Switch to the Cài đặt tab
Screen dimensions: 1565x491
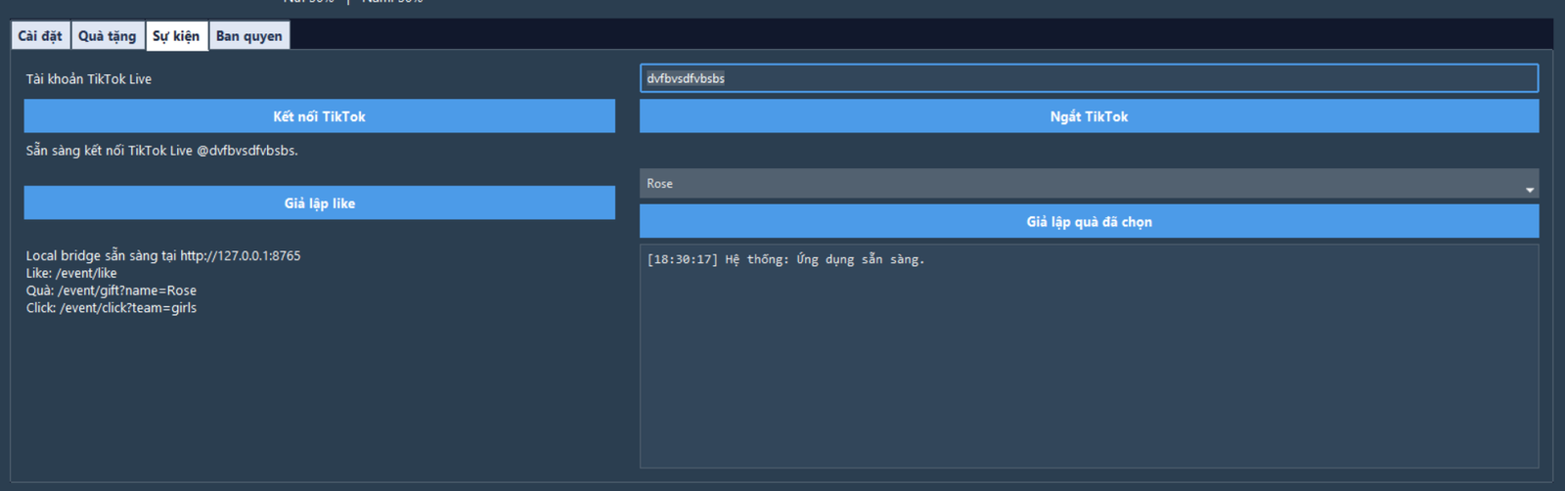(x=40, y=36)
